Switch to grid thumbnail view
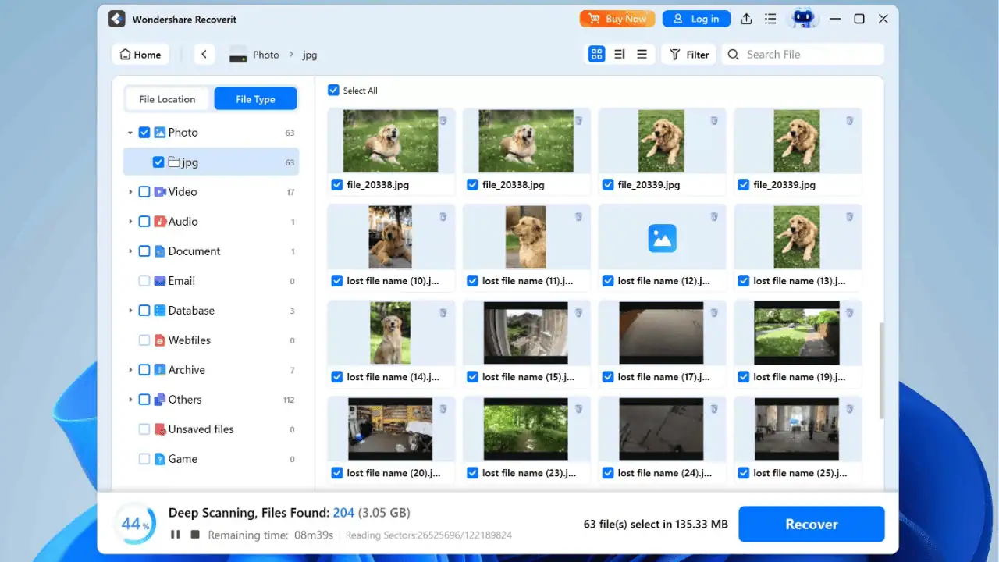 point(596,54)
